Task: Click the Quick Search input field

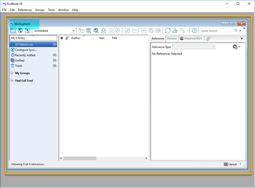Action: coord(217,31)
